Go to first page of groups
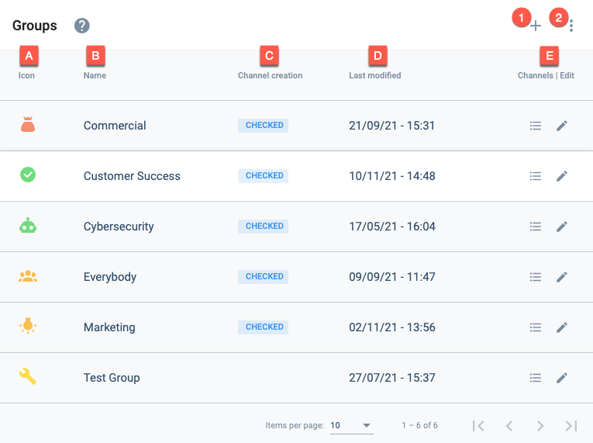Image resolution: width=593 pixels, height=443 pixels. 478,426
